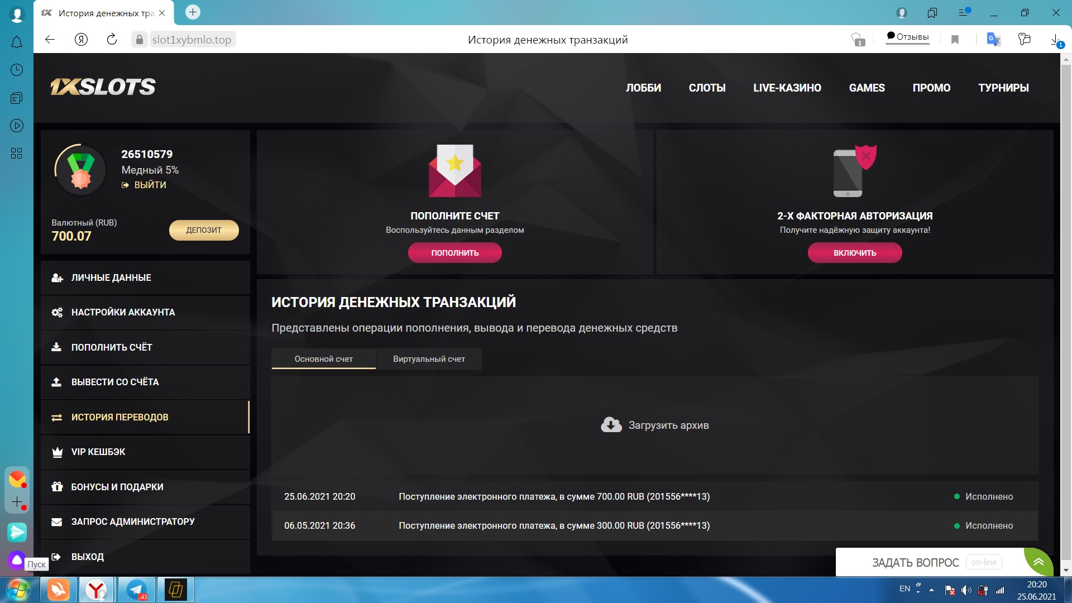Open browser downloads arrow icon
This screenshot has width=1072, height=603.
(x=1055, y=40)
